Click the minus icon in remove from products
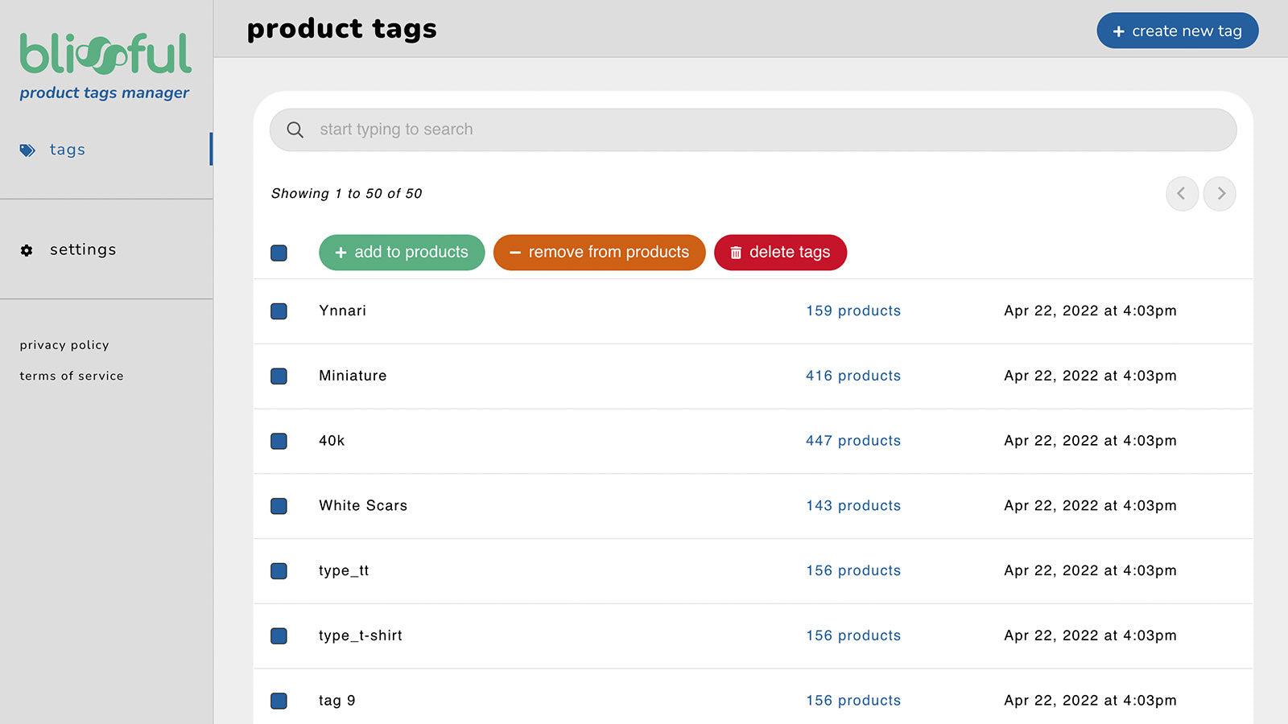Viewport: 1288px width, 724px height. (x=515, y=253)
